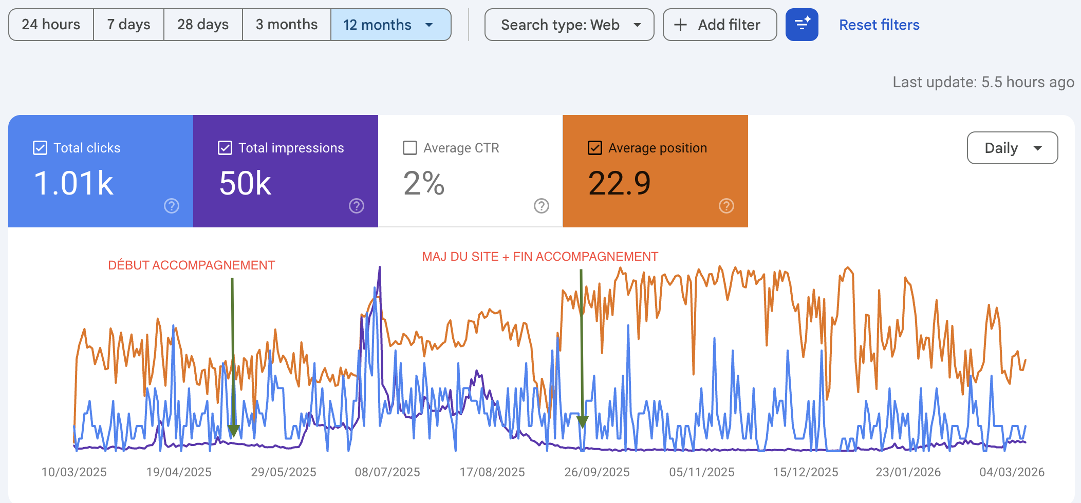The image size is (1081, 503).
Task: Click the 05/11/2025 axis date label
Action: click(702, 472)
